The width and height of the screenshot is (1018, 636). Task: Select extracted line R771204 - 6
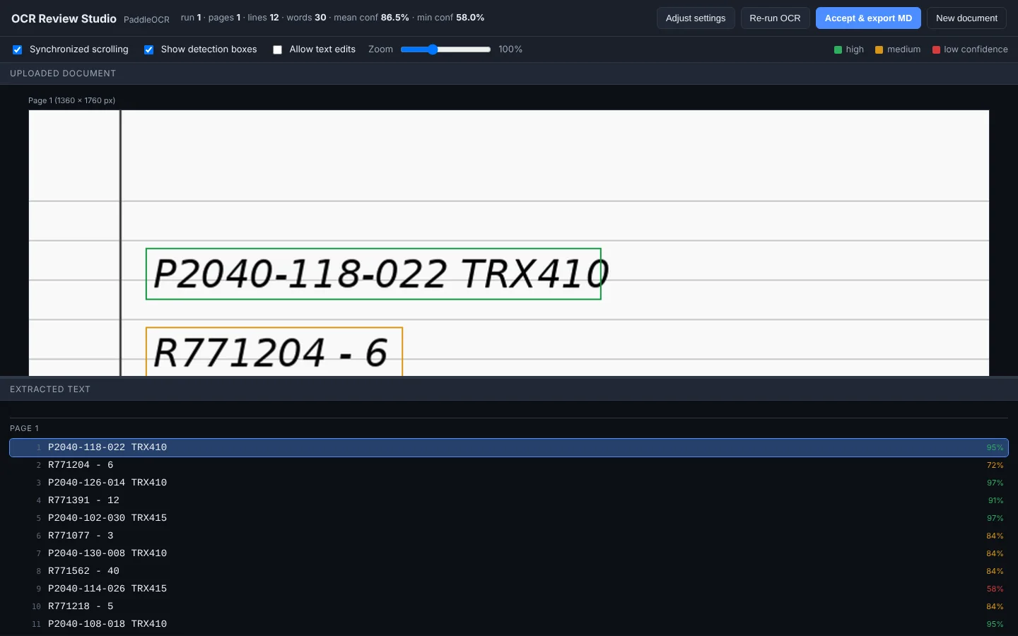(509, 465)
